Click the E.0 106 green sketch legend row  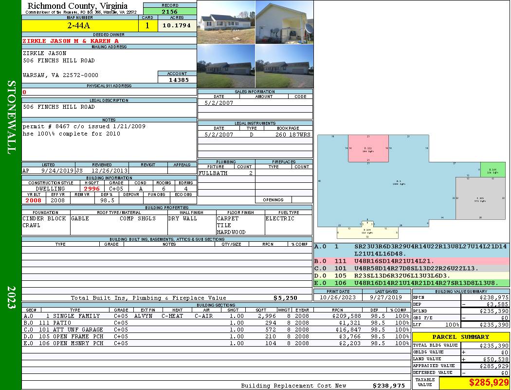(411, 283)
